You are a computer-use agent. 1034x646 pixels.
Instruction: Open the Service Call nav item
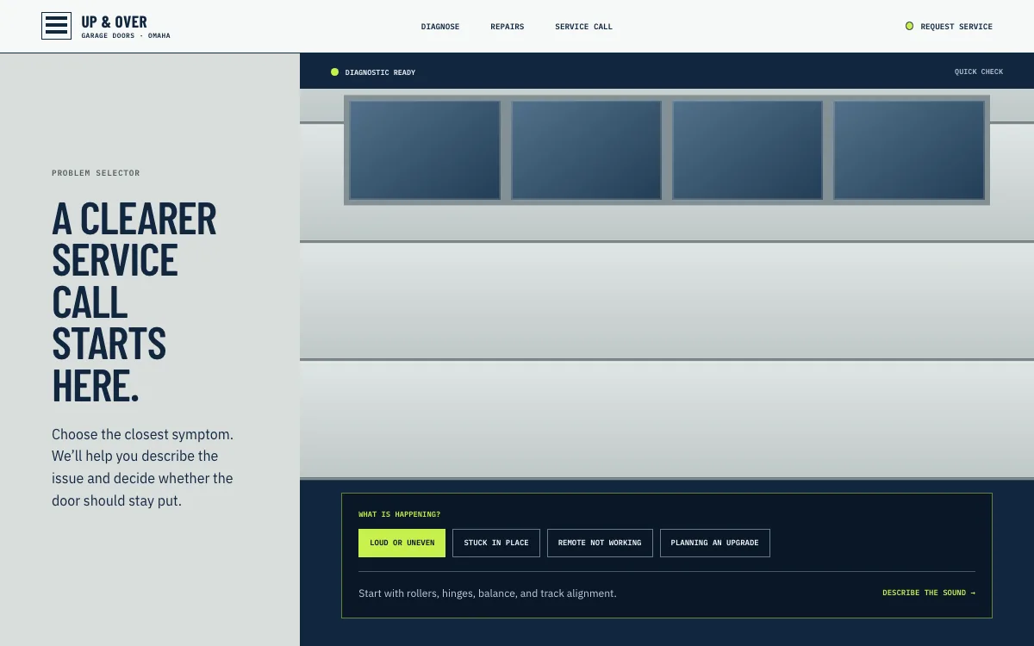[583, 27]
